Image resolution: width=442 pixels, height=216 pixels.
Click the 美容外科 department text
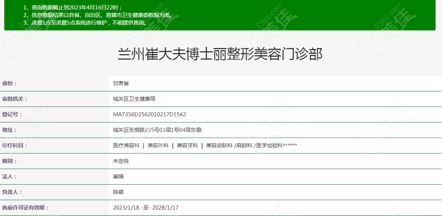158,146
